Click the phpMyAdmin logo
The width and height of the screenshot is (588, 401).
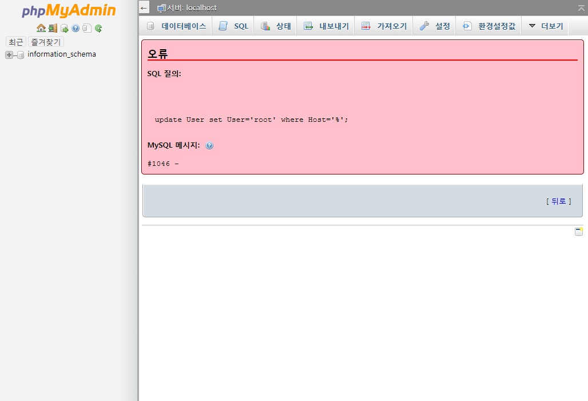click(69, 10)
